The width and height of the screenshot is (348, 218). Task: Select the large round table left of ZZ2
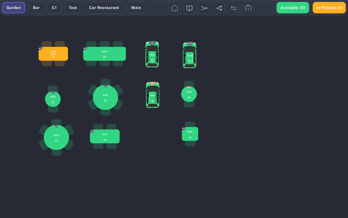tap(56, 137)
